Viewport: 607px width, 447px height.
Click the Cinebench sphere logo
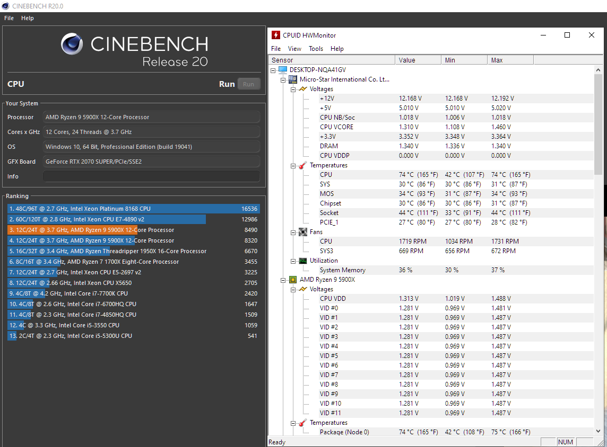click(x=72, y=43)
